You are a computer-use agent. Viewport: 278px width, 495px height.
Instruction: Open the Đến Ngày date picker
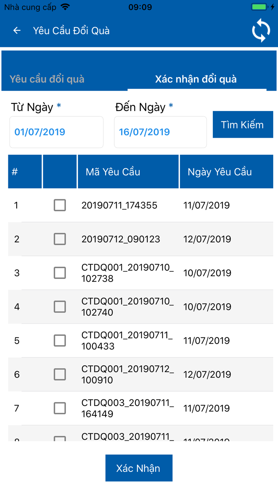(x=160, y=132)
